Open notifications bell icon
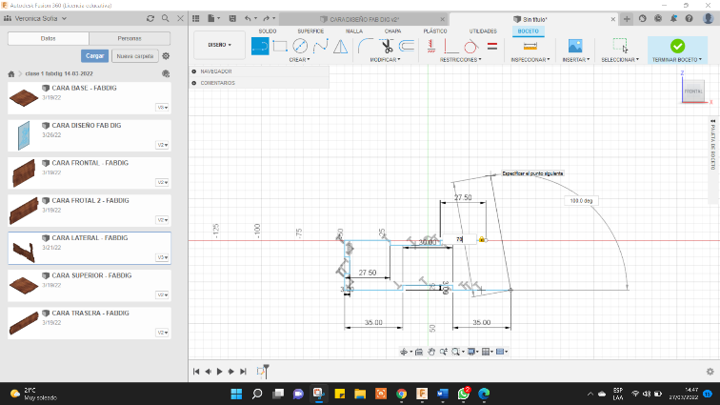The height and width of the screenshot is (405, 720). [x=673, y=18]
